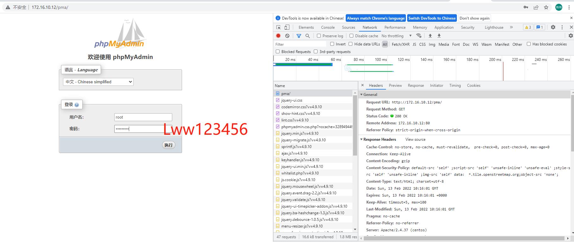Close the request details panel
This screenshot has height=242, width=574.
(x=363, y=85)
